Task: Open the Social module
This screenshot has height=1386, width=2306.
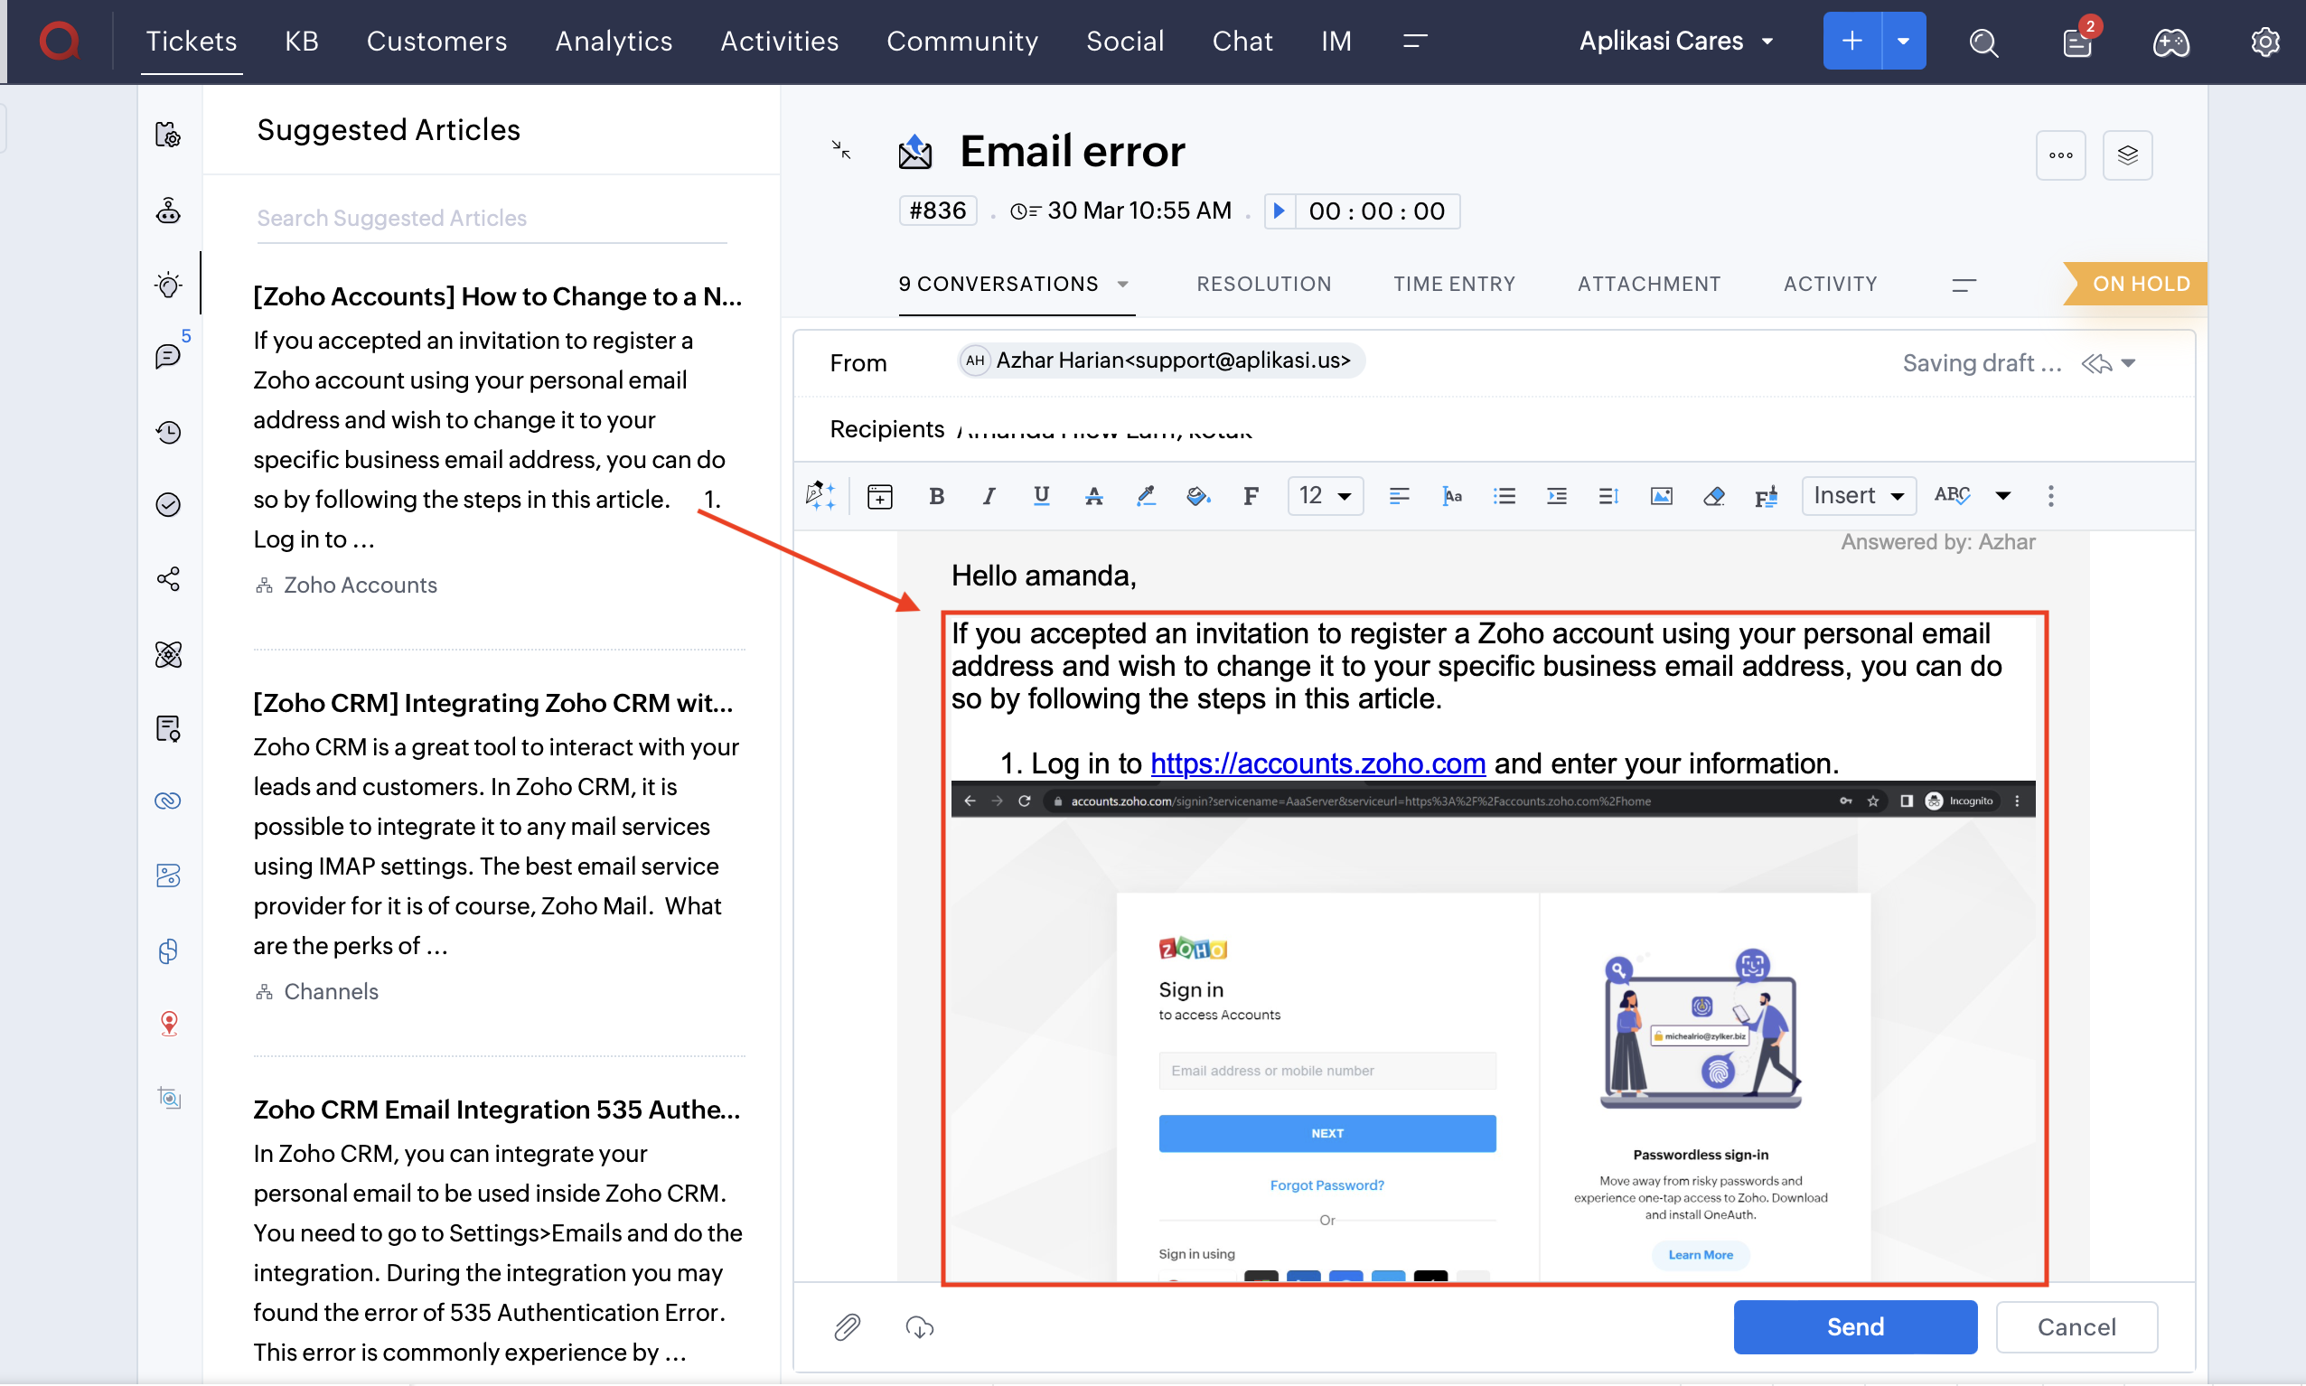Action: click(1124, 41)
